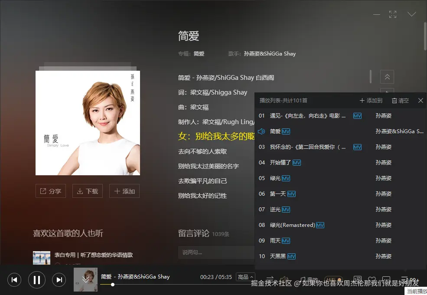Play track 08 绿光(Remastered)
This screenshot has width=427, height=295.
pyautogui.click(x=292, y=225)
